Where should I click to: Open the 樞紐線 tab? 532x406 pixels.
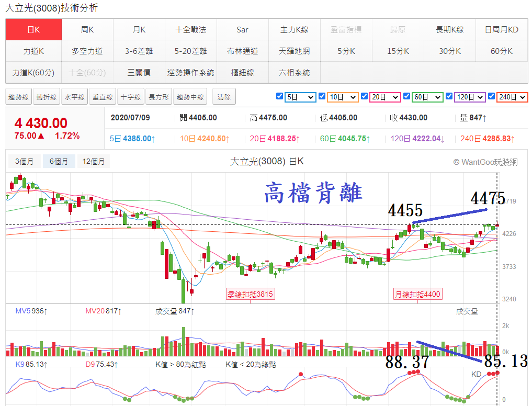243,72
